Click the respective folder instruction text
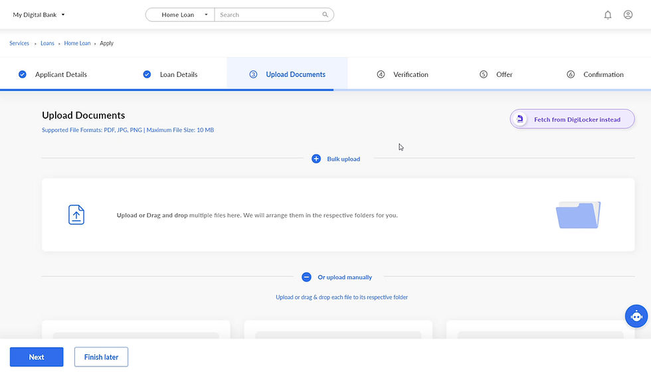651x375 pixels. (341, 297)
